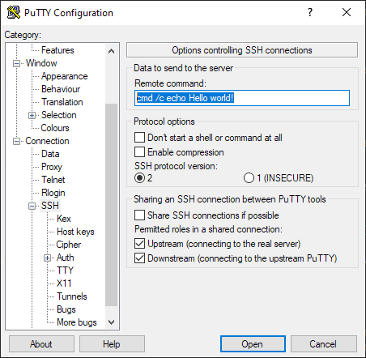The image size is (366, 358).
Task: Open the Host keys category
Action: pos(75,232)
